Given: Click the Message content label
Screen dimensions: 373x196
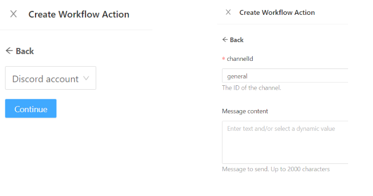Looking at the screenshot, I should [x=245, y=111].
